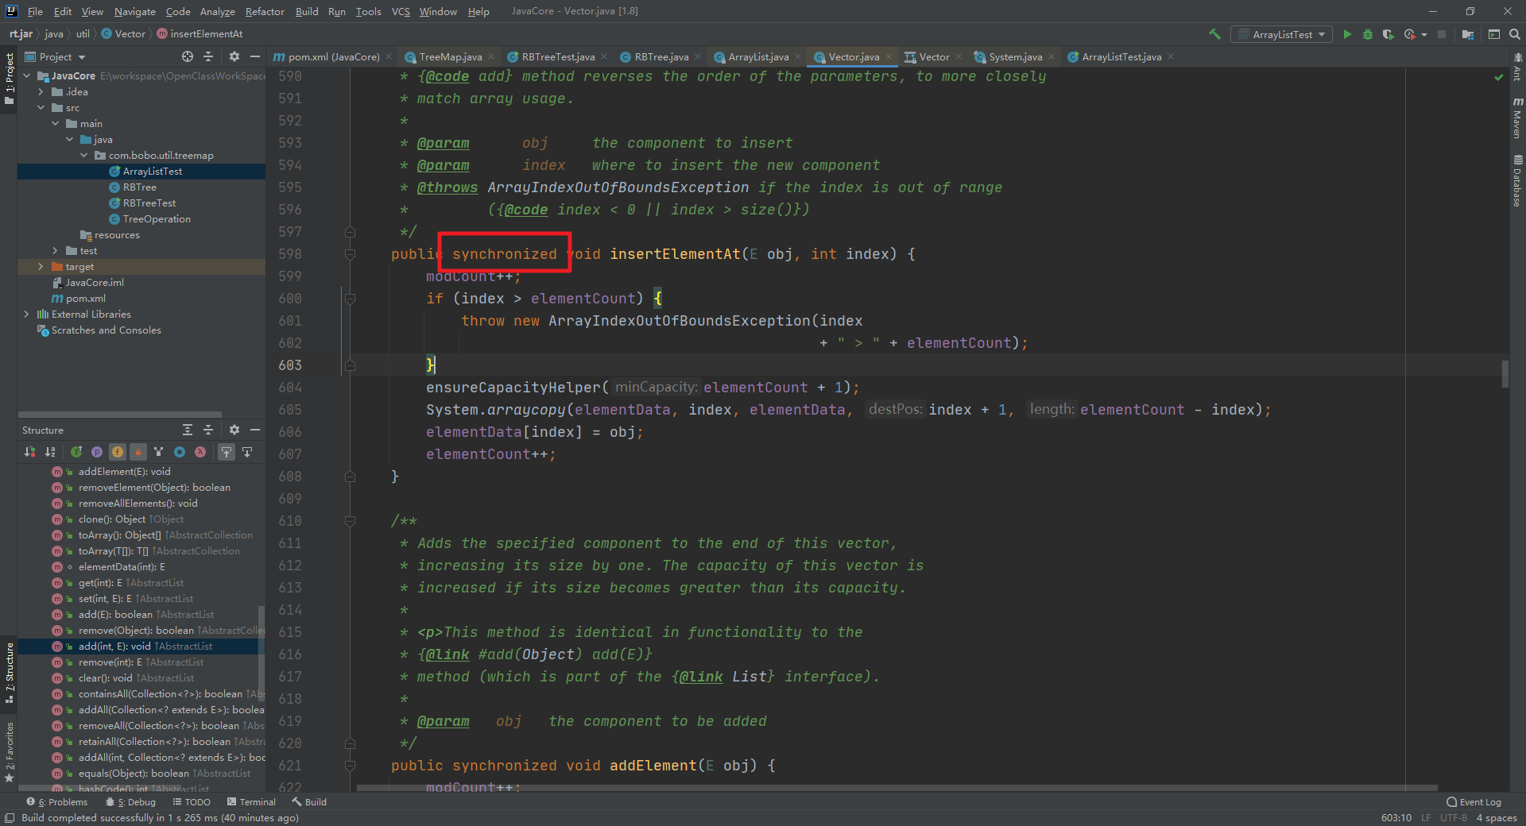Click the green inspection checkmark in editor
This screenshot has height=826, width=1526.
click(1499, 77)
